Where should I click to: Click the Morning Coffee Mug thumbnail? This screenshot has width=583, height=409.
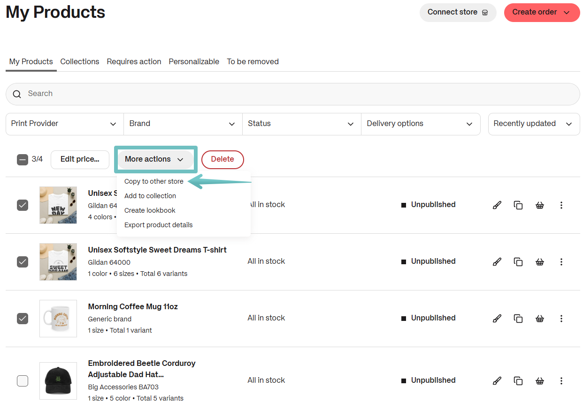[x=58, y=319]
